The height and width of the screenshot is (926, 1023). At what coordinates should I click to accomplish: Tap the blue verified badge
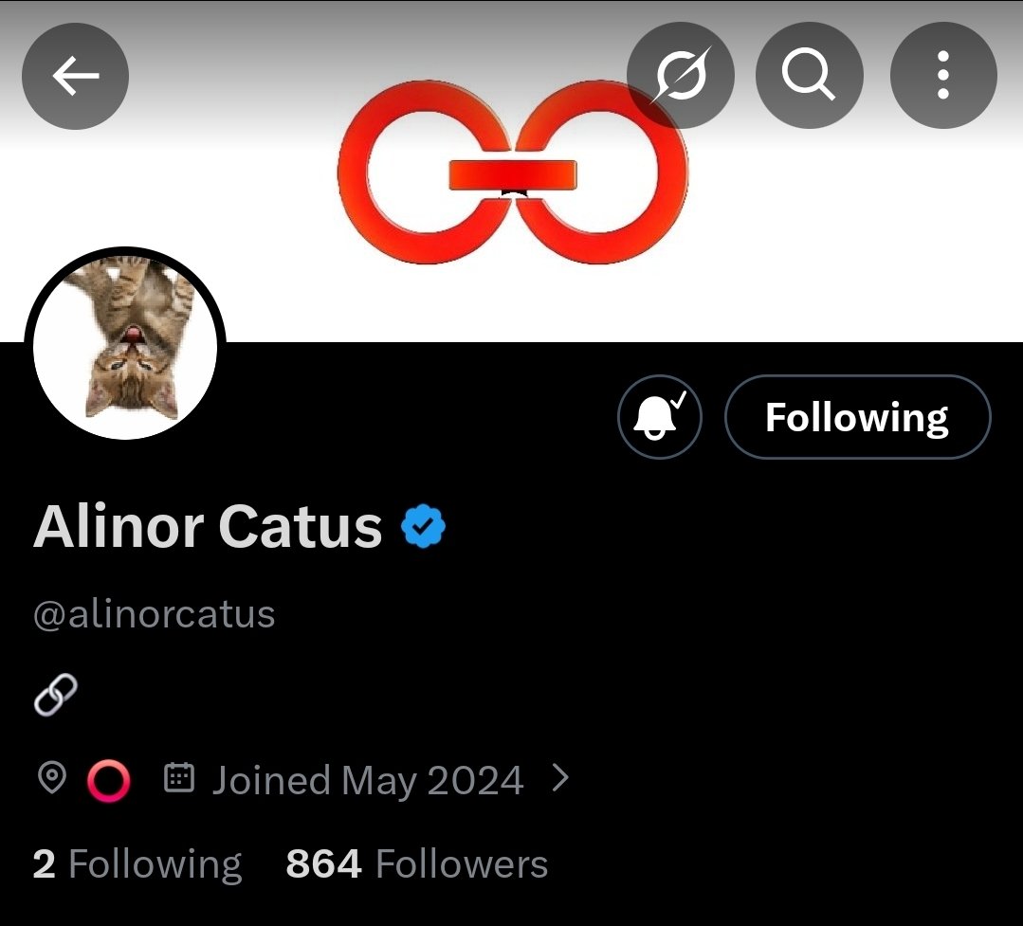[424, 528]
